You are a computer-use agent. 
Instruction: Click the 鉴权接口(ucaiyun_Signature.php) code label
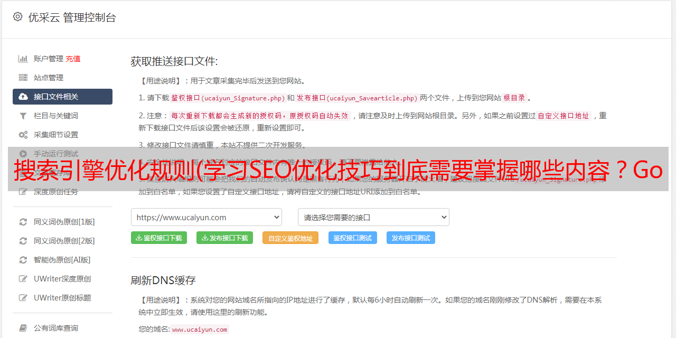click(228, 98)
